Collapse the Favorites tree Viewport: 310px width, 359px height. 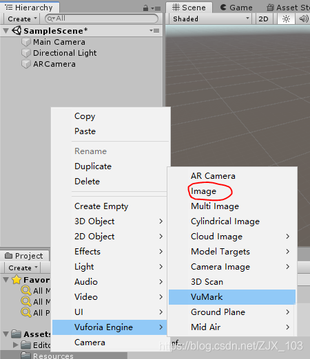[x=6, y=280]
